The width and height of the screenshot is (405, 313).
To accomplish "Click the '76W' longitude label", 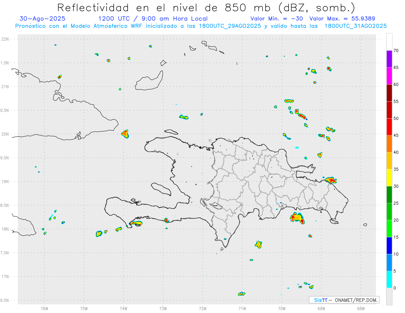I will [x=44, y=308].
